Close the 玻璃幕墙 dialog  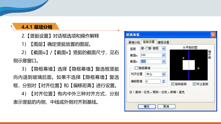click(213, 35)
